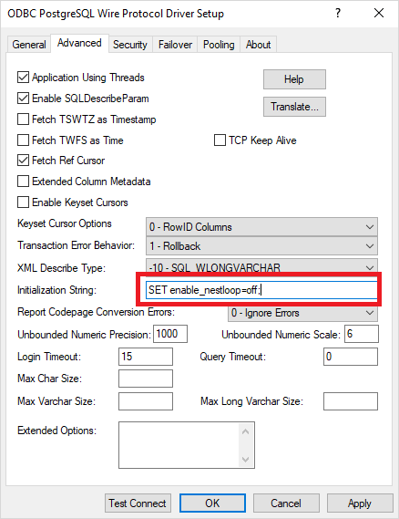The image size is (399, 519).
Task: Click the Translate... button
Action: click(294, 107)
